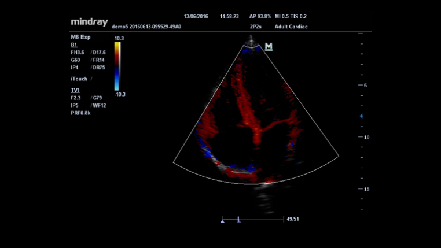Viewport: 441px width, 248px height.
Task: Select the B1 mode parameter heading
Action: tap(73, 45)
